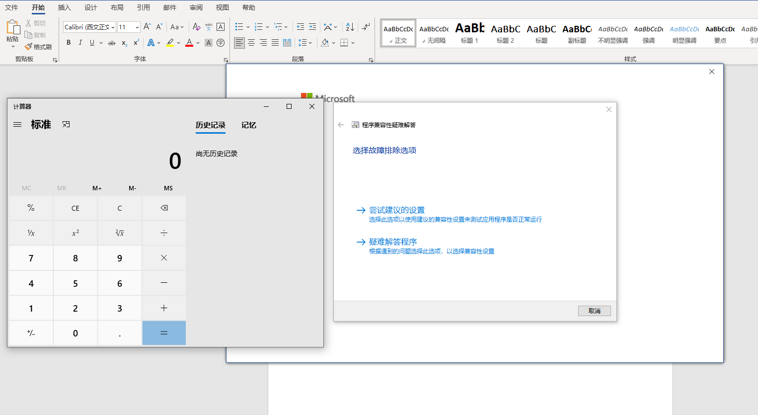The width and height of the screenshot is (758, 415).
Task: Open the font name dropdown Calibri
Action: [x=113, y=27]
